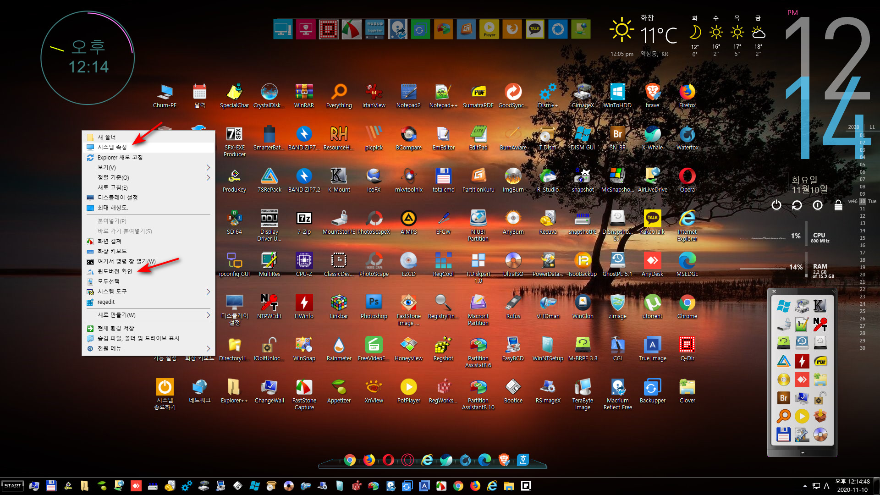Expand the 보기(V) submenu
The width and height of the screenshot is (880, 495).
148,167
